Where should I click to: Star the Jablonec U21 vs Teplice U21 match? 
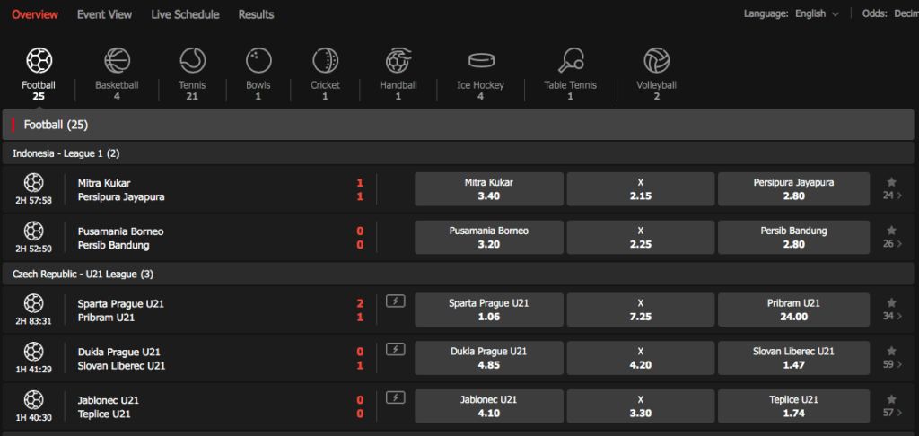pos(891,399)
